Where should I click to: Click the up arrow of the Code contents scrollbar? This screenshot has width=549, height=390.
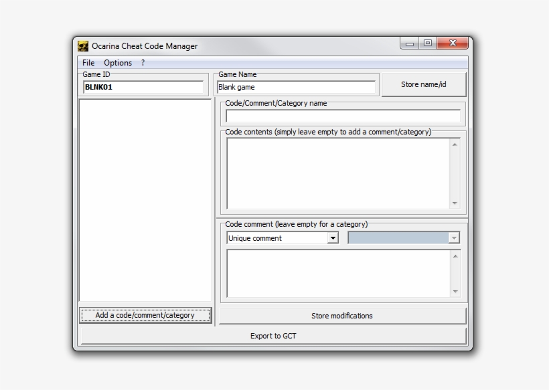(455, 142)
